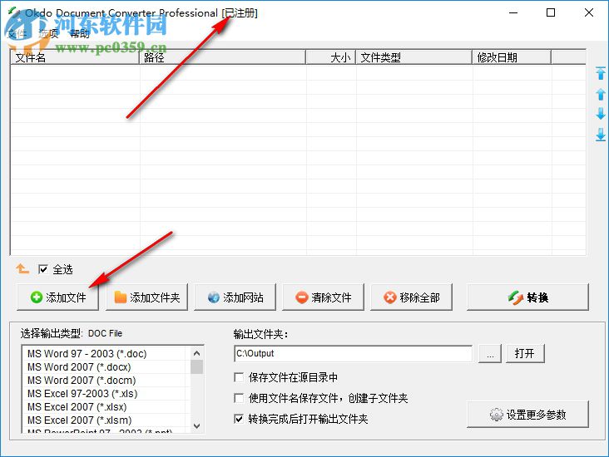Image resolution: width=609 pixels, height=457 pixels.
Task: Click 打开 to open the output folder
Action: click(525, 353)
